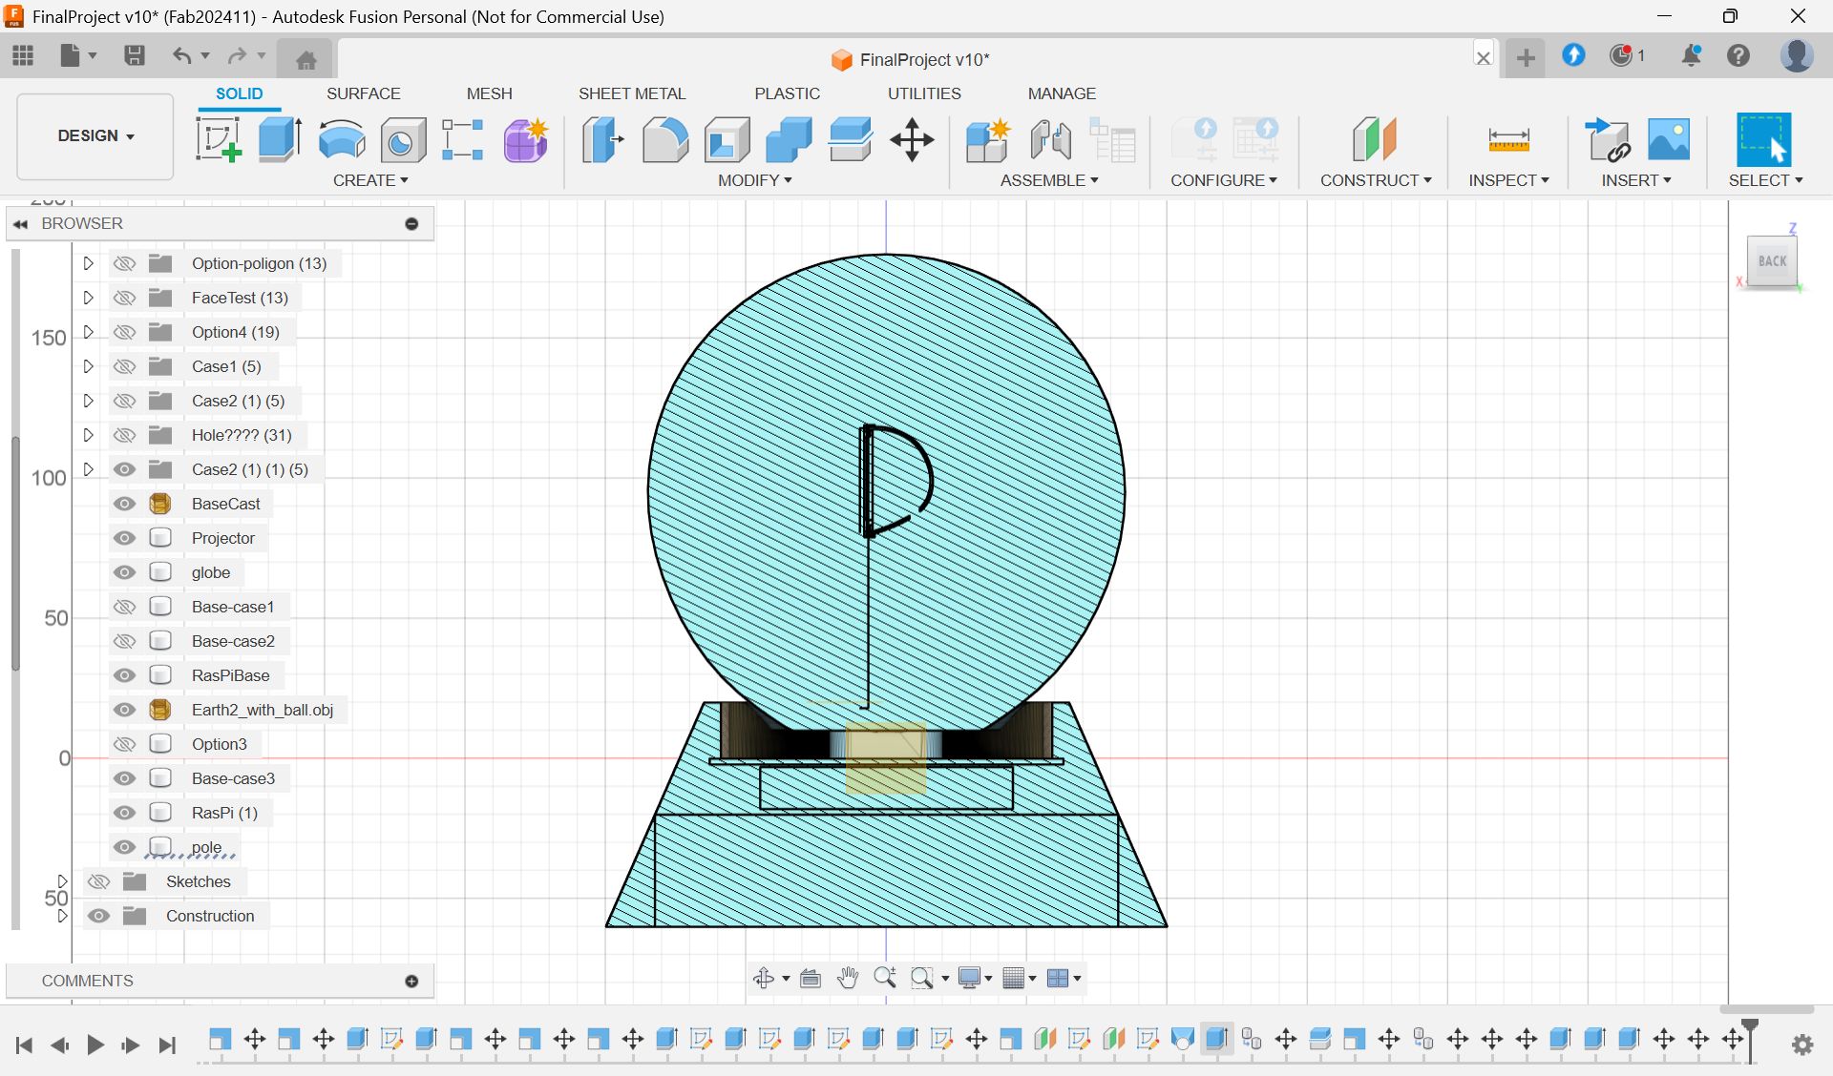Open the CREATE dropdown menu

click(370, 180)
